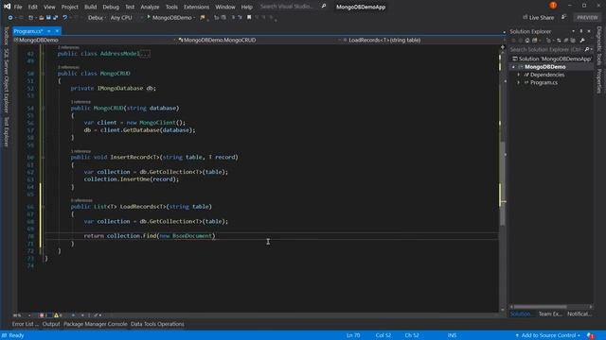Click the red error count indicator
This screenshot has width=606, height=340.
click(44, 315)
